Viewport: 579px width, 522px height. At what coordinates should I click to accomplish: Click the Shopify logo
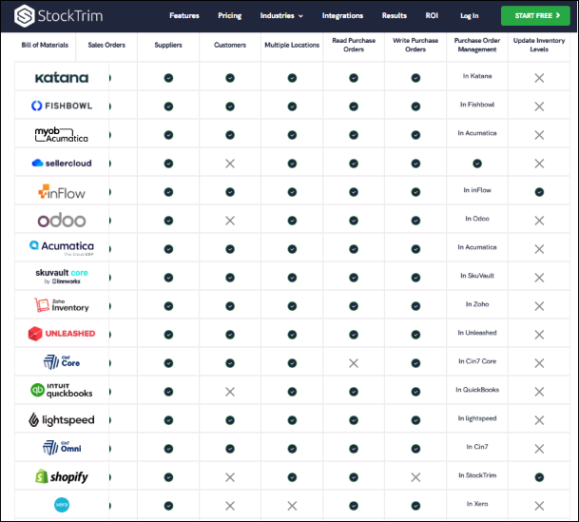[x=62, y=476]
